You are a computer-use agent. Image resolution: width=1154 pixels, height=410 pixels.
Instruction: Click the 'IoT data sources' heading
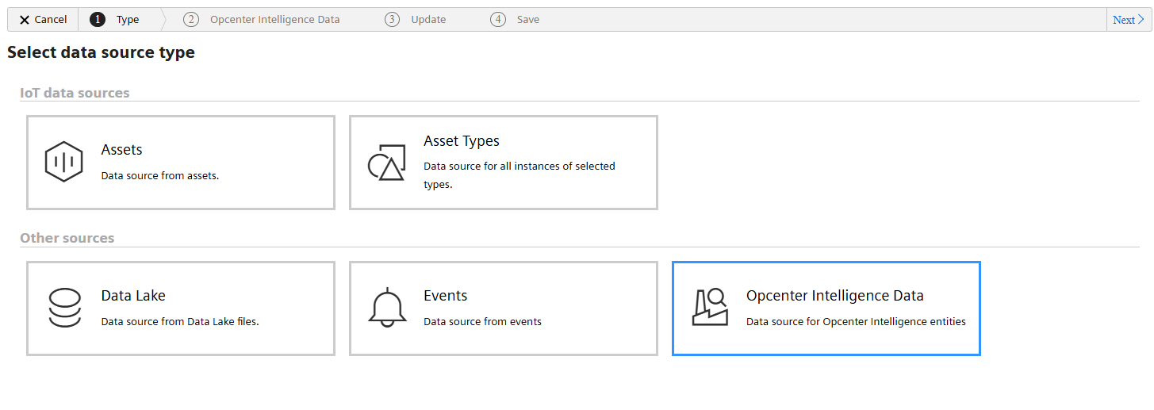point(75,93)
